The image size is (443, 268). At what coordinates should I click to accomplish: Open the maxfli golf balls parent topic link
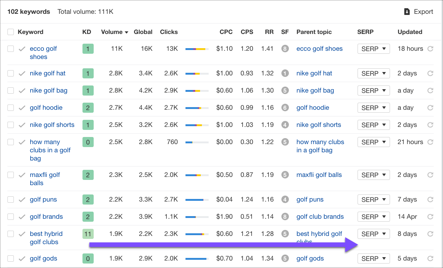coord(319,175)
